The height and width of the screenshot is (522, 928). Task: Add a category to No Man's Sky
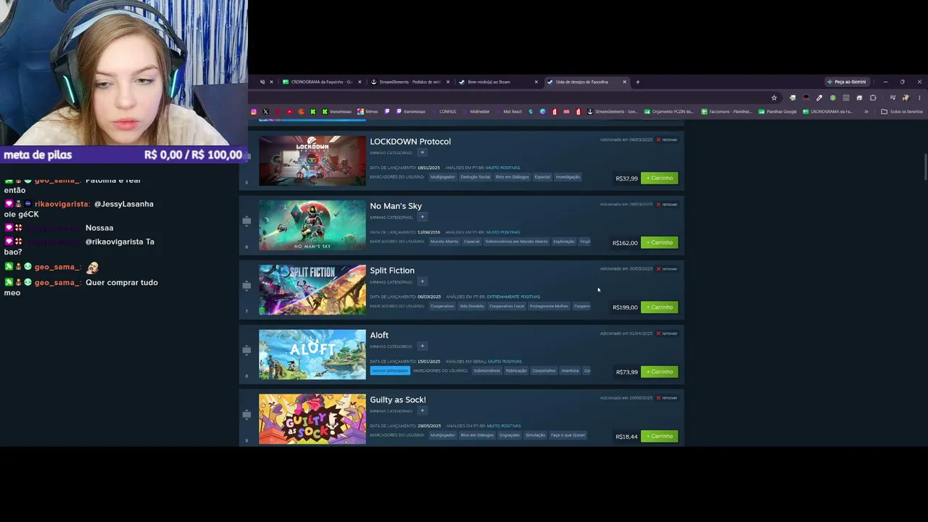tap(422, 217)
